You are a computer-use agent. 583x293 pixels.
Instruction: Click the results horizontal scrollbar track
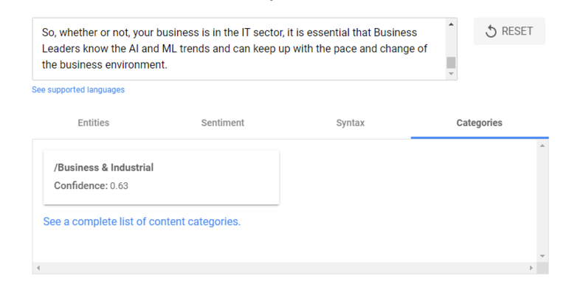[284, 268]
